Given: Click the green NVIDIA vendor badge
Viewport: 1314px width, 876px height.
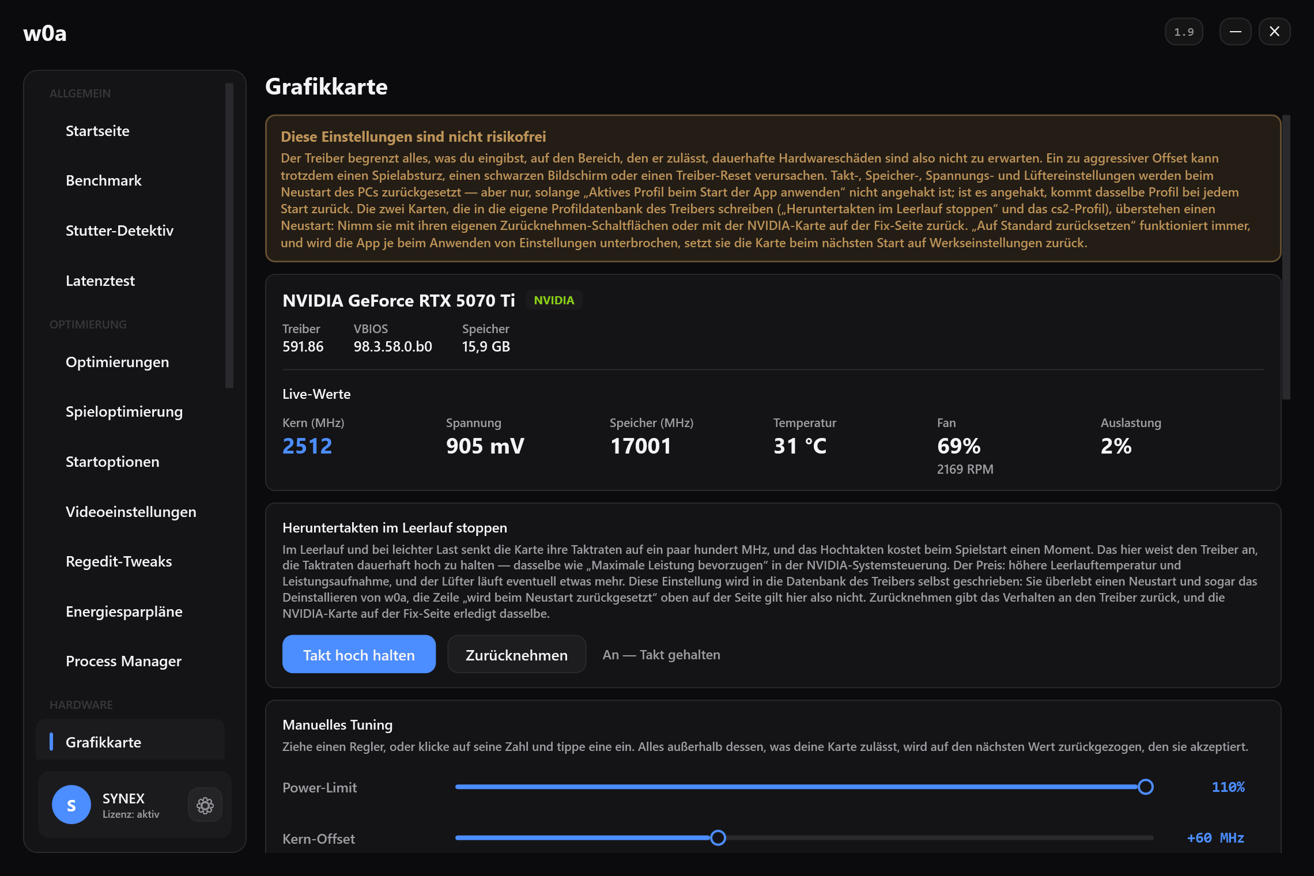Looking at the screenshot, I should click(554, 300).
